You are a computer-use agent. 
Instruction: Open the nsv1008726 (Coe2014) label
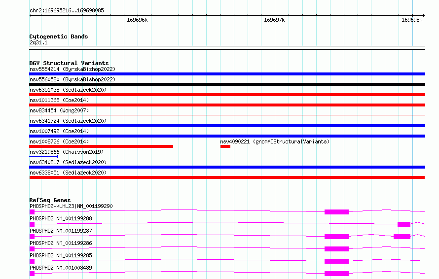pyautogui.click(x=59, y=141)
